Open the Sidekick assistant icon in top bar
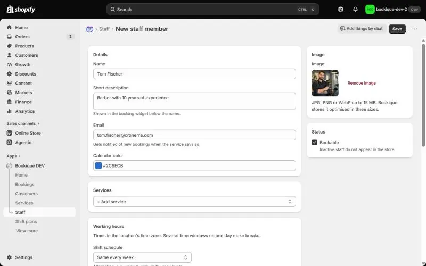 tap(341, 10)
